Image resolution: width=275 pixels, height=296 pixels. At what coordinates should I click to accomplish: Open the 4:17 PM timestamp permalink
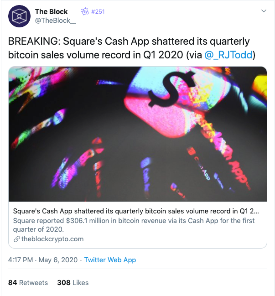(x=21, y=260)
